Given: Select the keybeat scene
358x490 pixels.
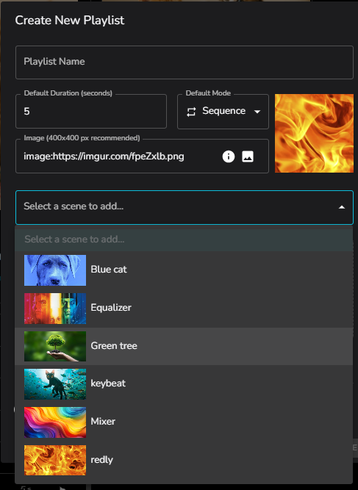Looking at the screenshot, I should (x=184, y=384).
